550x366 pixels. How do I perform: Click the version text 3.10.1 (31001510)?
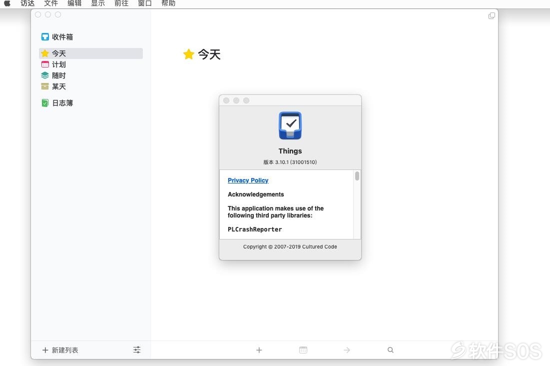pos(290,162)
